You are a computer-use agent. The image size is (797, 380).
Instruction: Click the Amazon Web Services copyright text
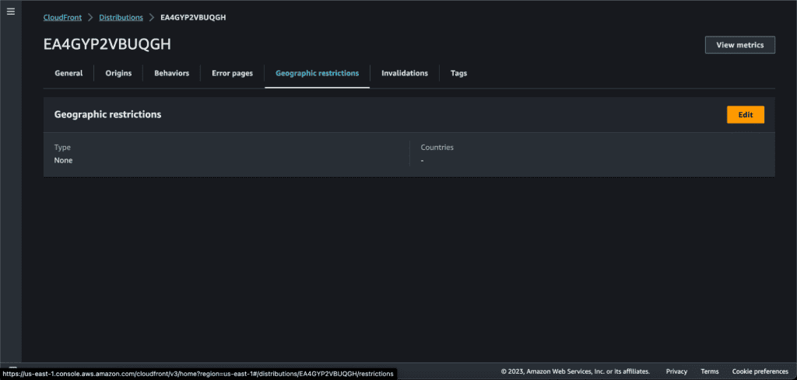[x=575, y=371]
